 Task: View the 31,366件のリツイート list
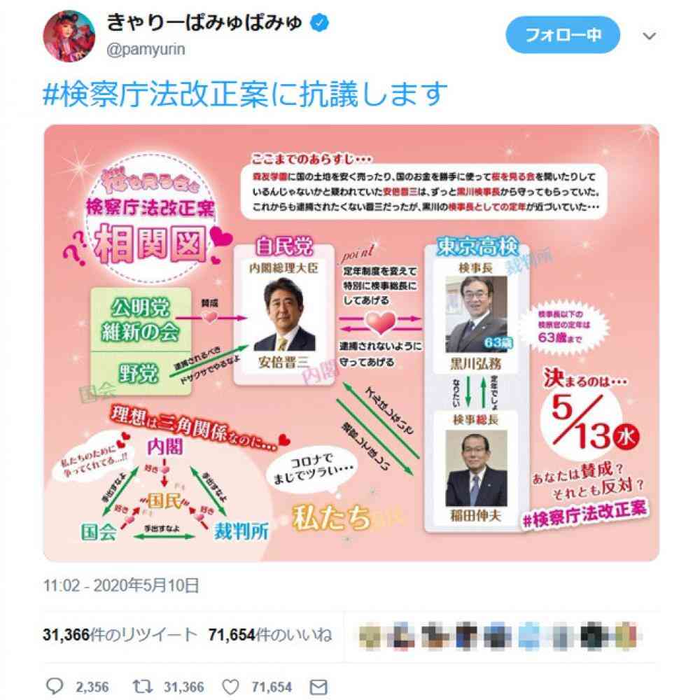[x=120, y=634]
